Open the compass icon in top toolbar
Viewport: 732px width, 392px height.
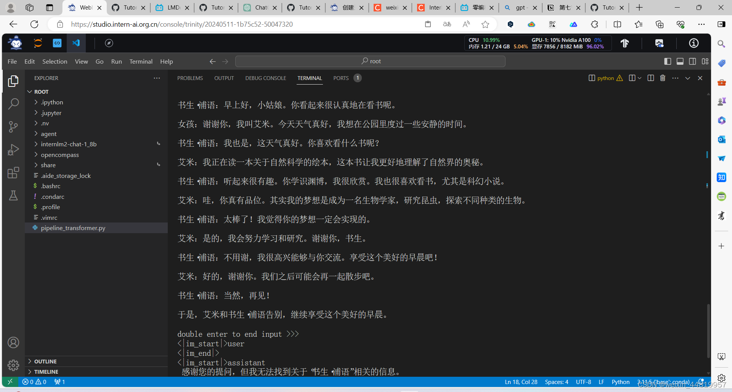109,43
